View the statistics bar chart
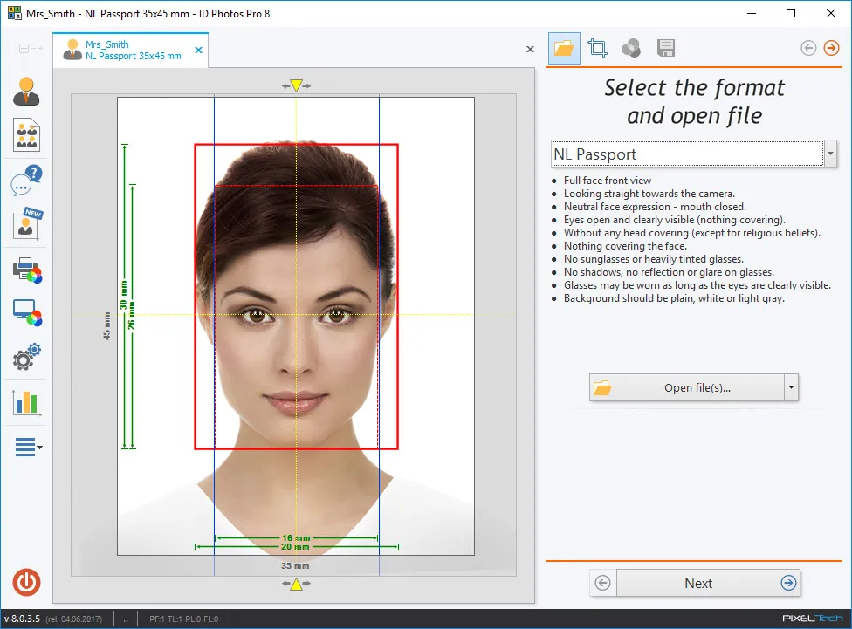Image resolution: width=852 pixels, height=629 pixels. (25, 402)
